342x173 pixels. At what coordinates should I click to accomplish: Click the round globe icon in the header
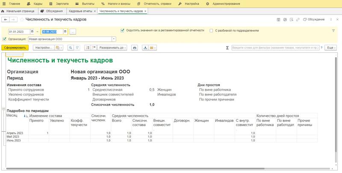(285, 20)
